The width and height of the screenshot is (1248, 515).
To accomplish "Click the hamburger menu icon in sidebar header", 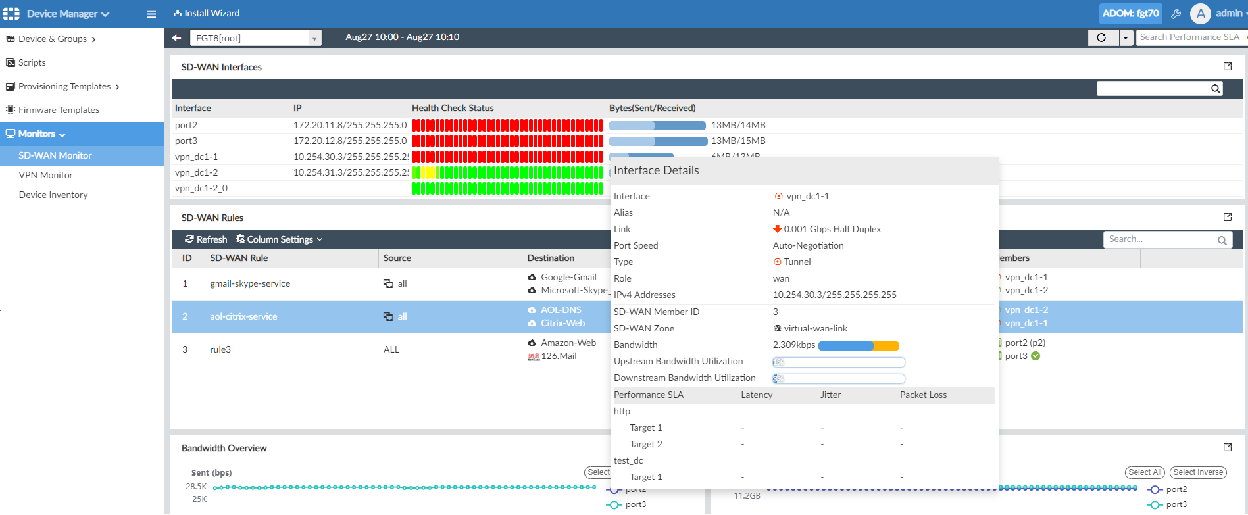I will pyautogui.click(x=151, y=14).
